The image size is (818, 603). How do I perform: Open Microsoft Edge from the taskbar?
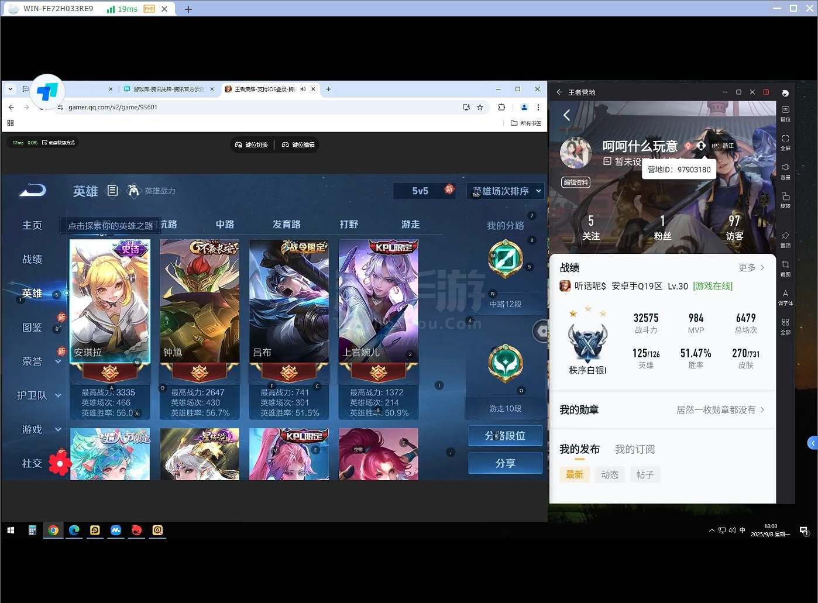[74, 530]
